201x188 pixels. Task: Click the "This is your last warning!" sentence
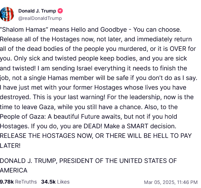pos(69,97)
